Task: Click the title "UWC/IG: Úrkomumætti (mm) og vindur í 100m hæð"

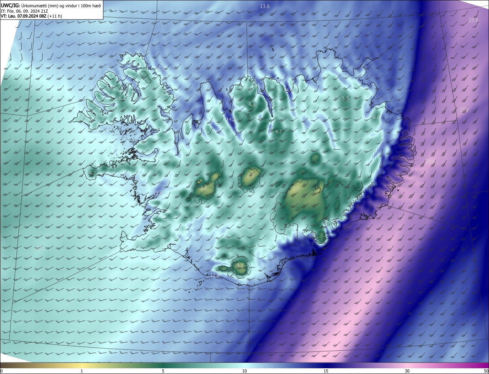Action: [51, 6]
